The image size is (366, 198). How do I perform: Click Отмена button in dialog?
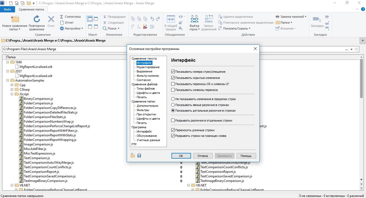(203, 156)
